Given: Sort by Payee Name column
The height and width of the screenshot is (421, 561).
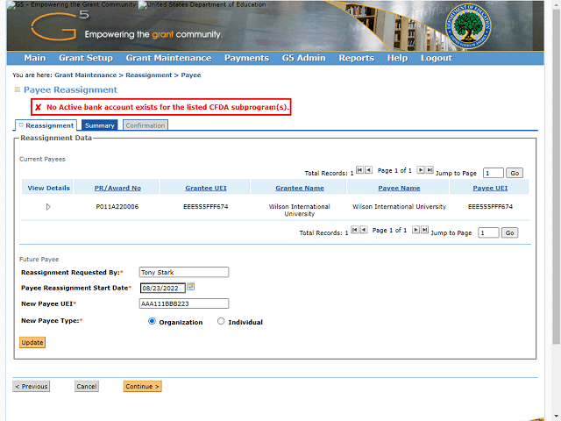Looking at the screenshot, I should 399,188.
